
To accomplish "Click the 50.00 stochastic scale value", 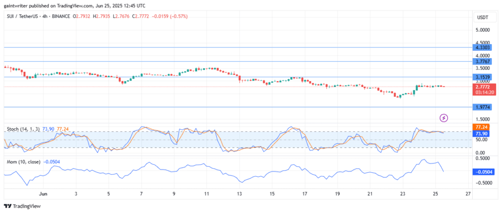I will pos(481,140).
